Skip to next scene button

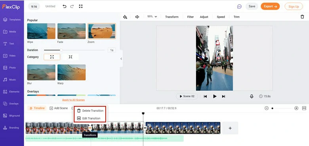[x=223, y=96]
